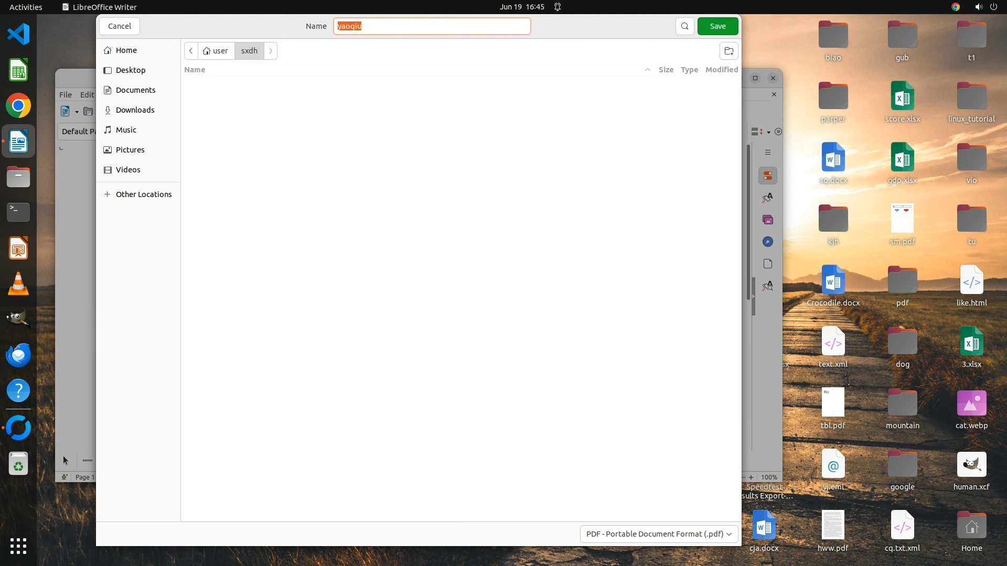Sort files by the Modified column
The width and height of the screenshot is (1007, 566).
tap(721, 70)
